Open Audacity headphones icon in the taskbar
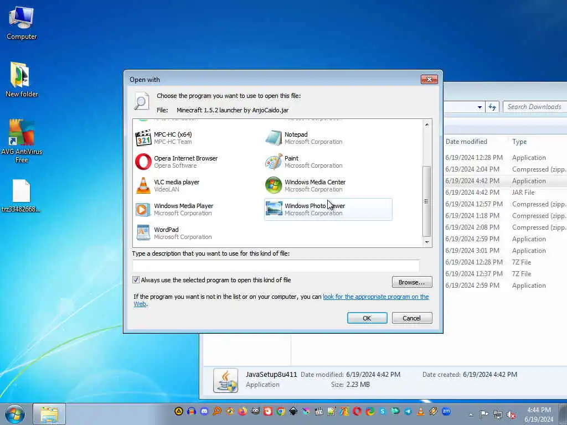This screenshot has height=425, width=567. pos(191,411)
